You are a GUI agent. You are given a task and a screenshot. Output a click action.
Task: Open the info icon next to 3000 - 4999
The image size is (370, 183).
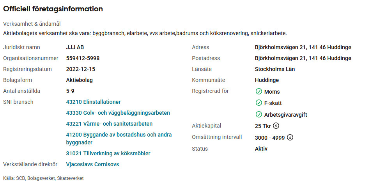click(290, 137)
